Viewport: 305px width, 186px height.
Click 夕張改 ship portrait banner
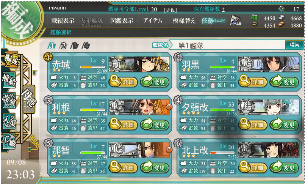(x=269, y=107)
